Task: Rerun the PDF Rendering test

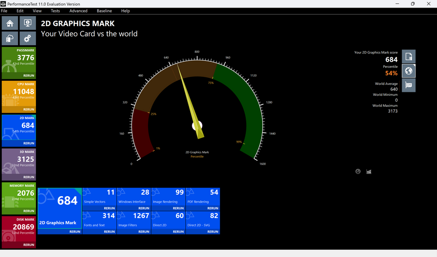Action: pos(213,208)
